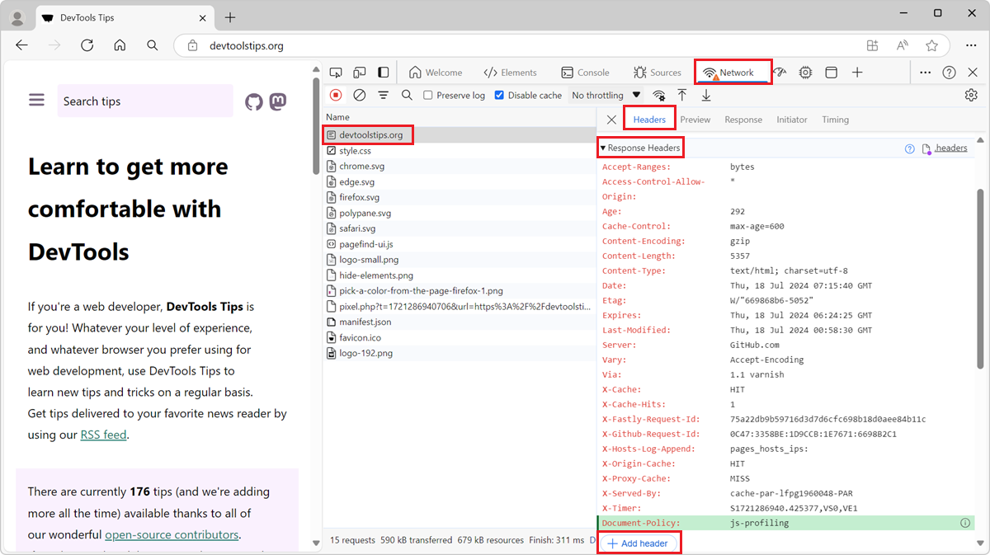The image size is (990, 555).
Task: Open the network request filter
Action: pos(383,95)
